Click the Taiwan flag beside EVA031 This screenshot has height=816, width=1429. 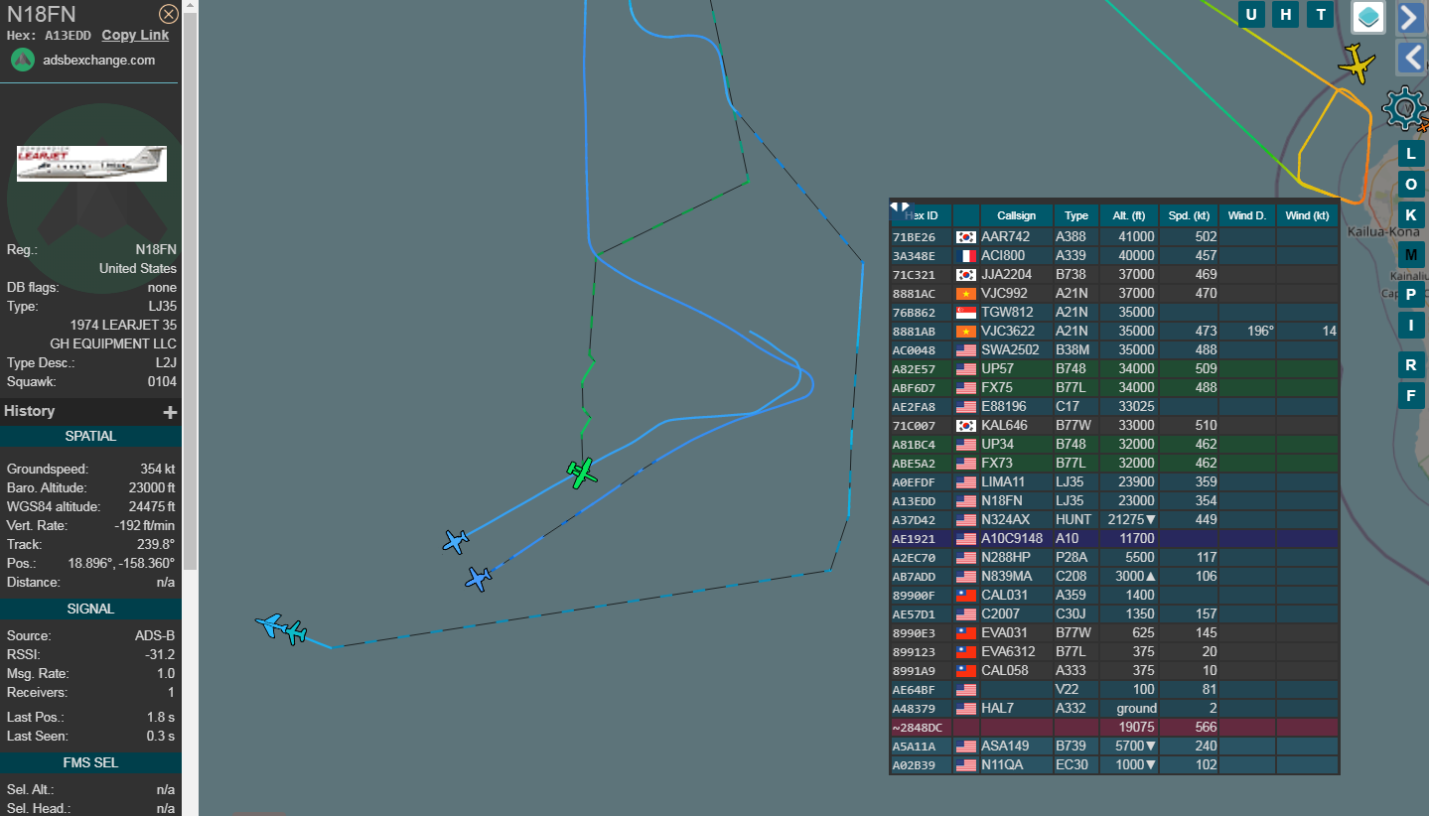965,633
